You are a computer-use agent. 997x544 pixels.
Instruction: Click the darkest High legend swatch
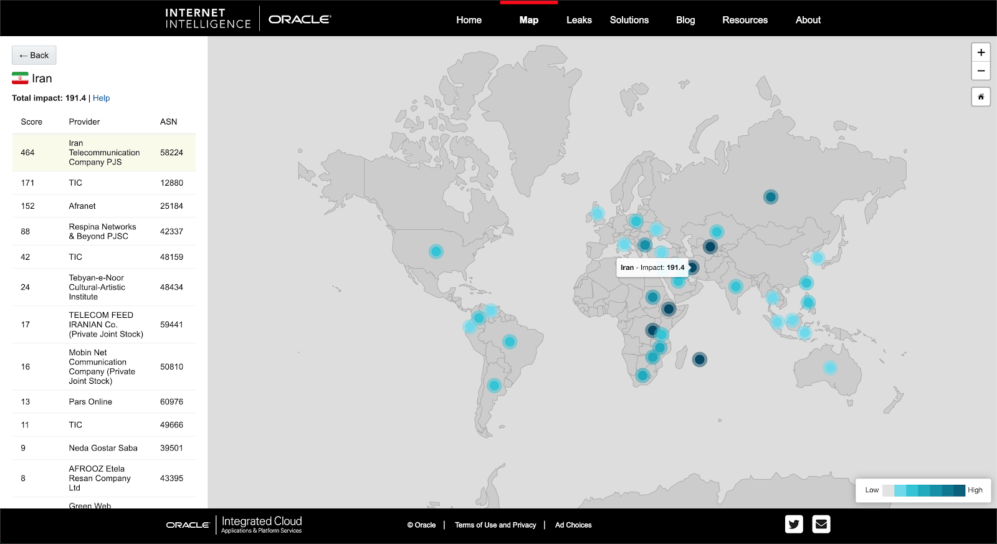coord(960,490)
